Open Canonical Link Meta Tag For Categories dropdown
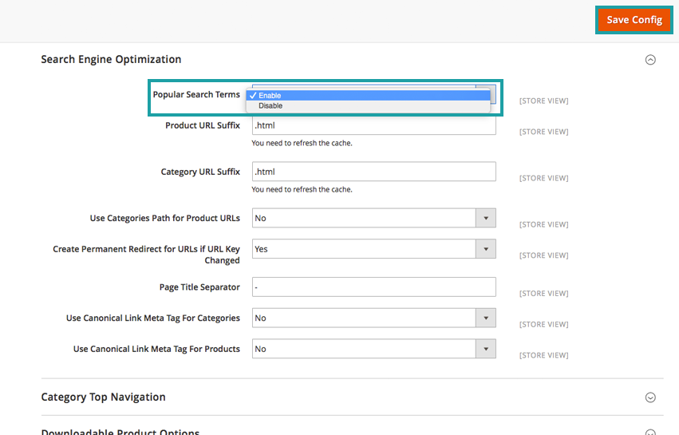 tap(373, 318)
